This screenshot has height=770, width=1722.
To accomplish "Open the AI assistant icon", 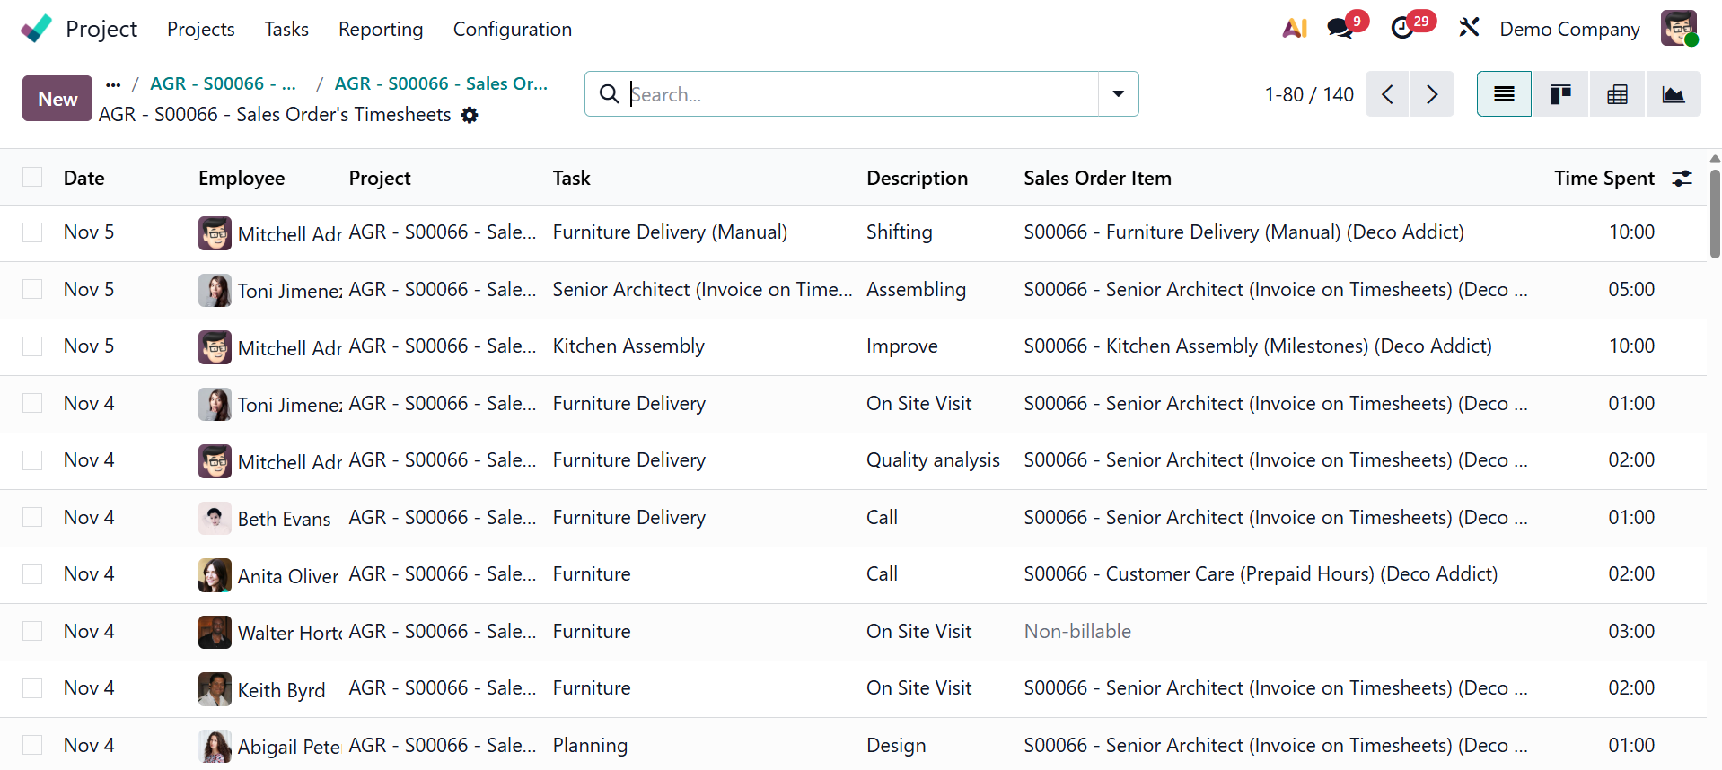I will coord(1294,29).
